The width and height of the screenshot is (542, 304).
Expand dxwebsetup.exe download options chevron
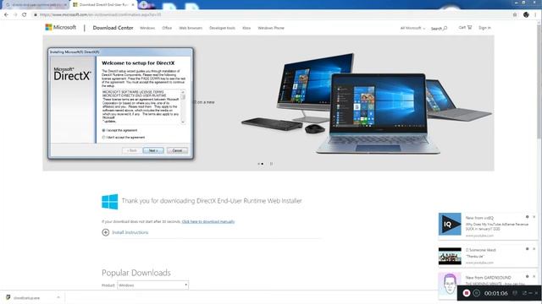tap(58, 297)
